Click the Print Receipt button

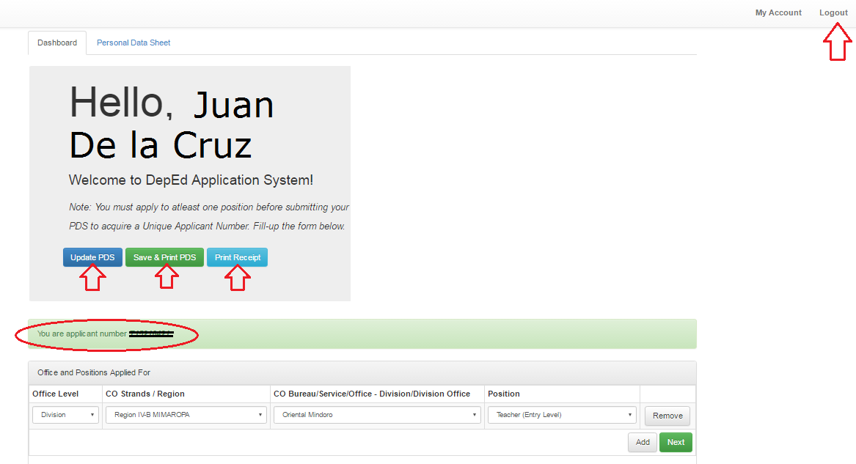click(x=237, y=257)
